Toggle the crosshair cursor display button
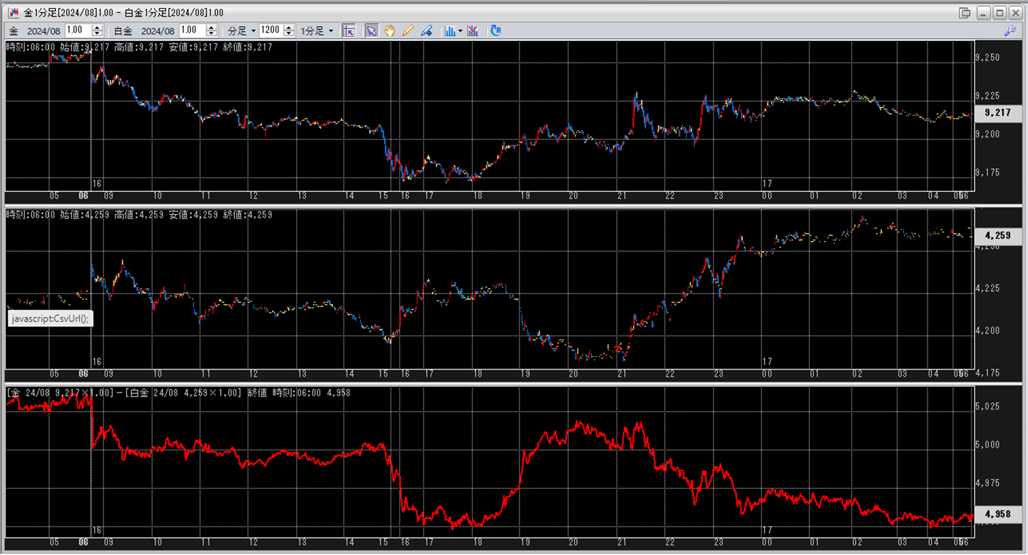The width and height of the screenshot is (1028, 555). pos(349,31)
